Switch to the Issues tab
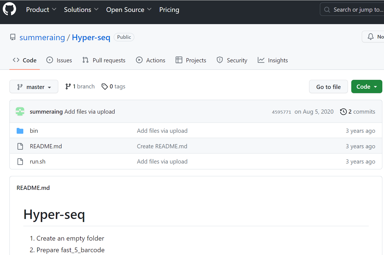This screenshot has height=255, width=384. point(59,60)
